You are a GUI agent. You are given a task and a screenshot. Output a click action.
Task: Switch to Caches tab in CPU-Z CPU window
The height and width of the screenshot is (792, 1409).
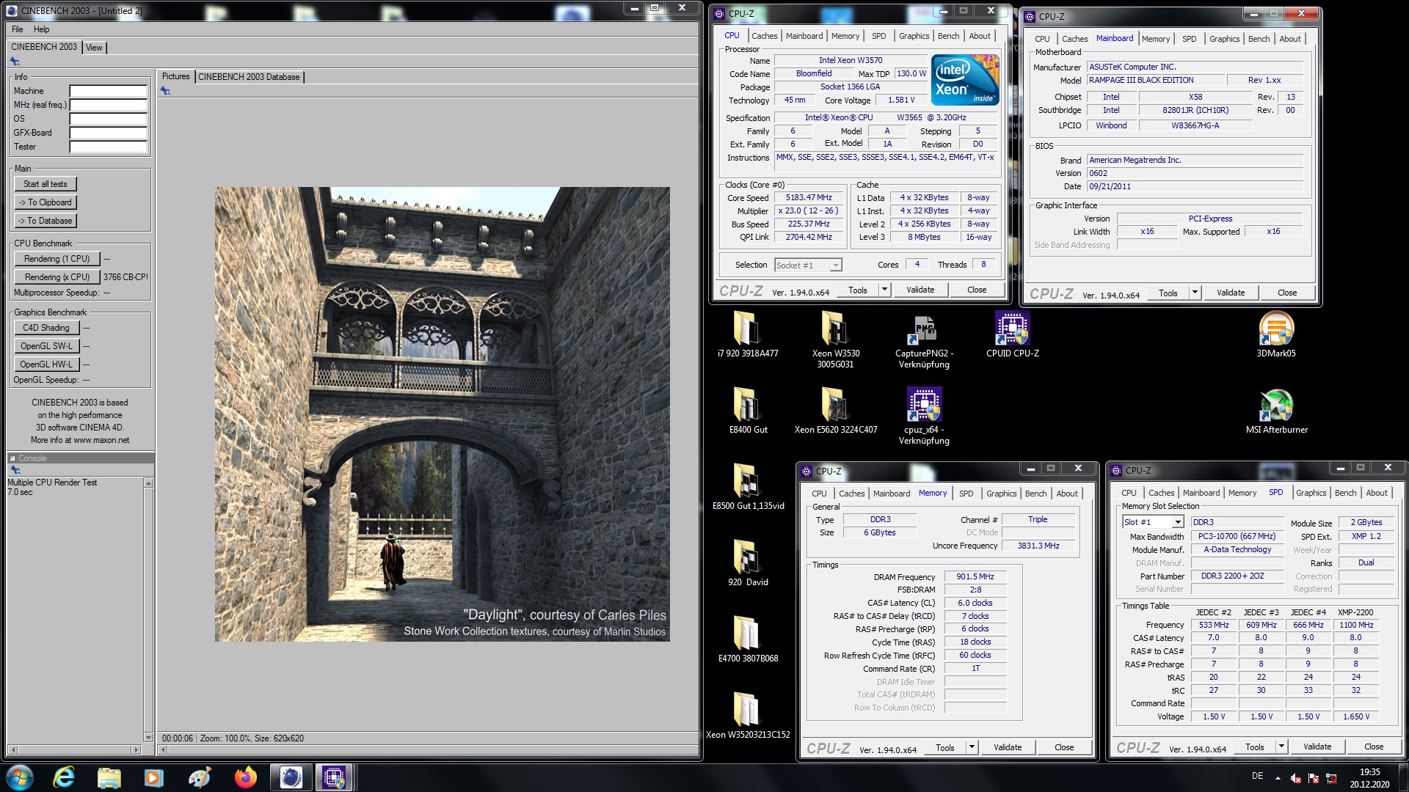764,36
